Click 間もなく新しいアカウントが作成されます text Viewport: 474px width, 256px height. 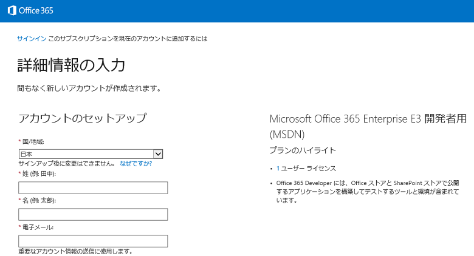click(89, 89)
